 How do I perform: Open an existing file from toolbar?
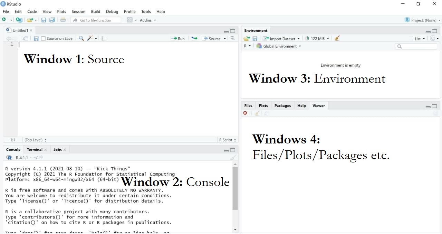[29, 20]
